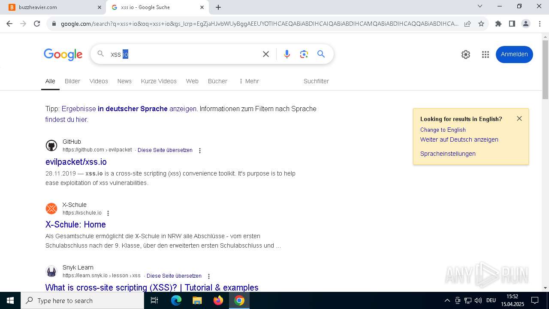Open Chrome extensions puzzle icon
Screen dimensions: 549x309
pos(498,24)
